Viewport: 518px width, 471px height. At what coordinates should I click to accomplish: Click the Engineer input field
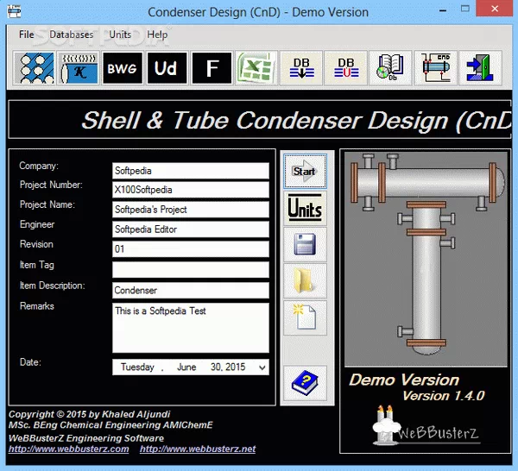pos(191,229)
